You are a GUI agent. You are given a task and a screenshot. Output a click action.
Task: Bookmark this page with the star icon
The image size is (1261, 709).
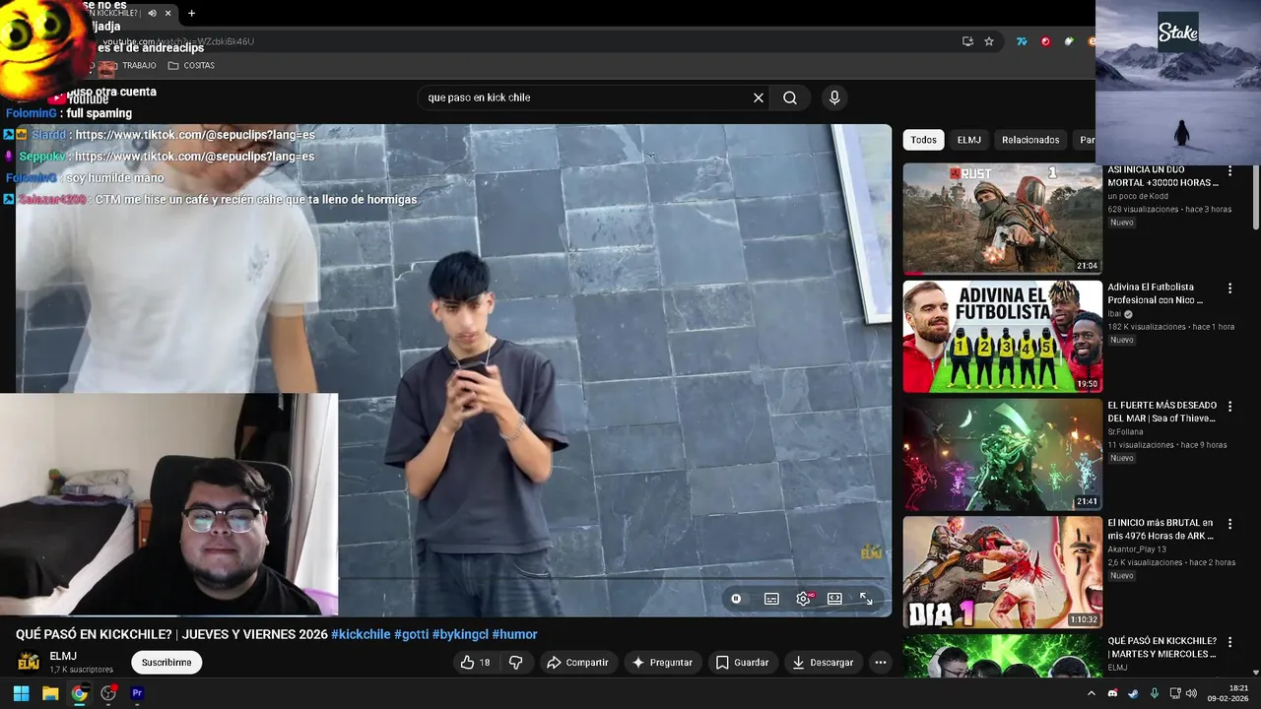click(x=989, y=41)
